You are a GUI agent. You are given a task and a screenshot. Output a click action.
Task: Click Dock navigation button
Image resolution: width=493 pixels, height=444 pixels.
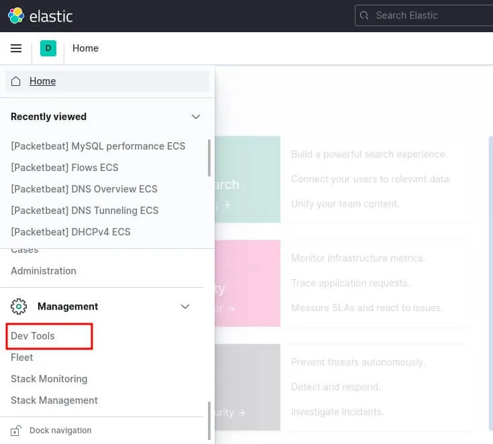click(51, 431)
